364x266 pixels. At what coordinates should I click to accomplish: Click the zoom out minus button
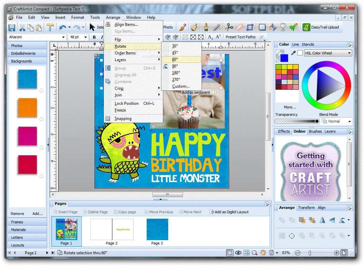298,253
